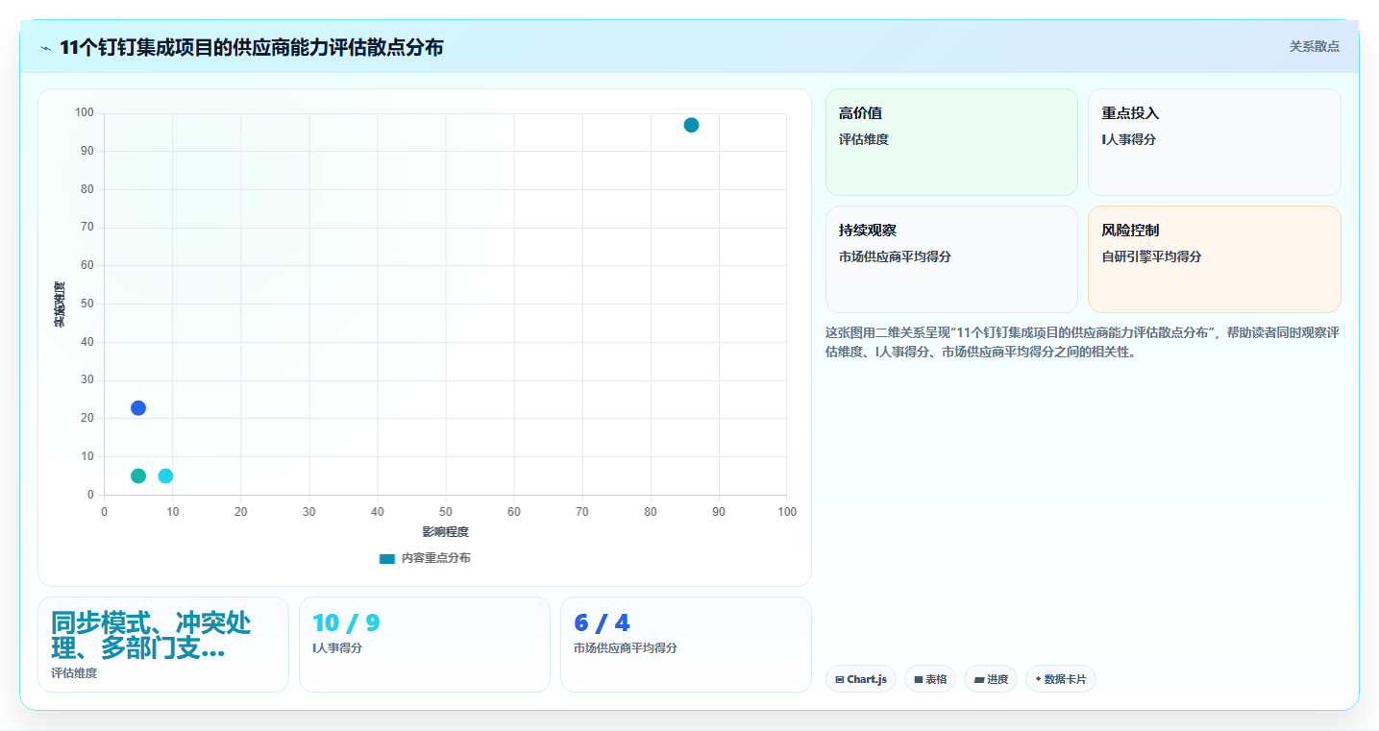The image size is (1379, 731).
Task: Open the 重点投入 quadrant card
Action: click(x=1215, y=142)
